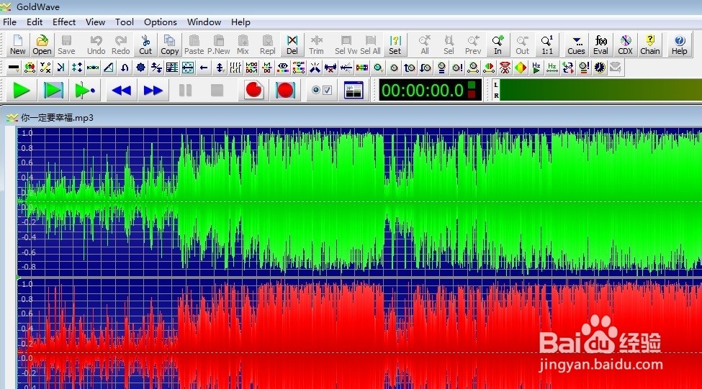Open control properties radio-checkbox icon

321,91
